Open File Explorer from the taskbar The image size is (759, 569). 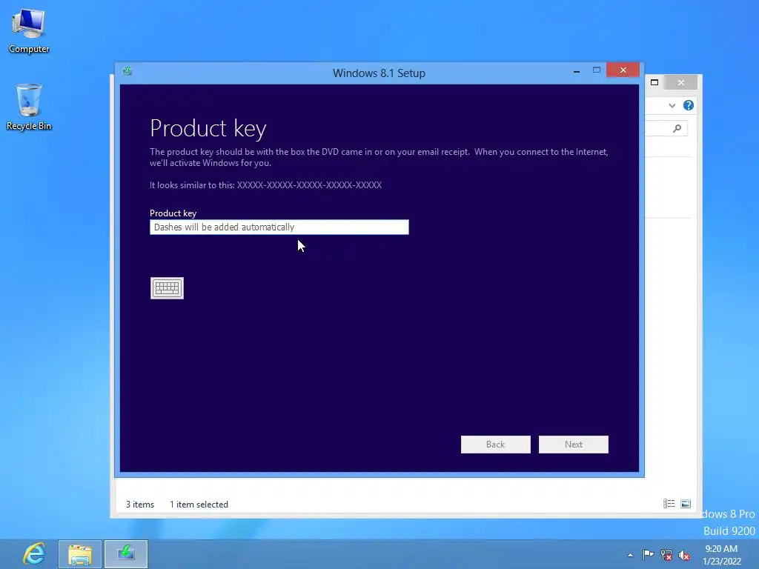80,554
